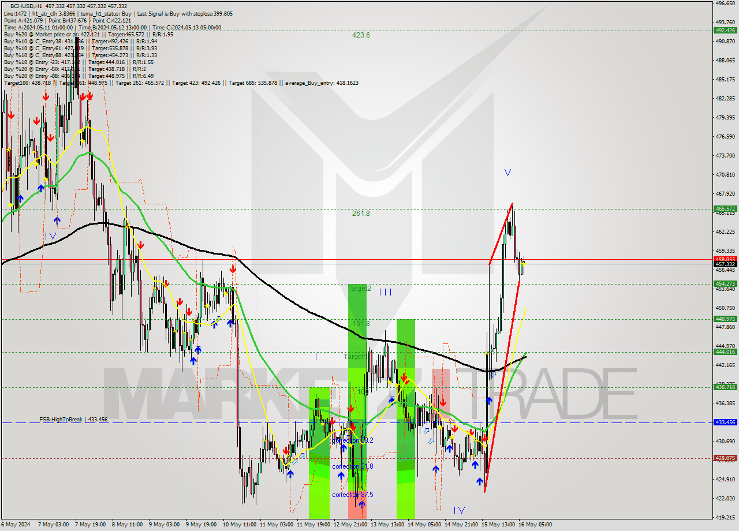Click the BCHUSD,H1 symbol title
This screenshot has width=739, height=531.
(x=26, y=6)
